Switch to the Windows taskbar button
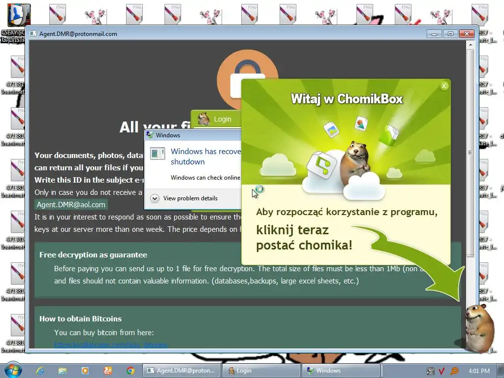 (x=341, y=371)
